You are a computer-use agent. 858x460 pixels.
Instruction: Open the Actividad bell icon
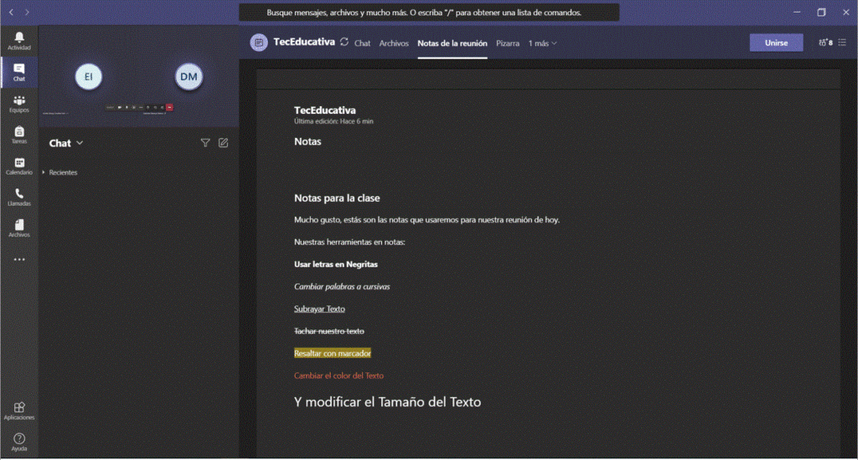click(19, 39)
